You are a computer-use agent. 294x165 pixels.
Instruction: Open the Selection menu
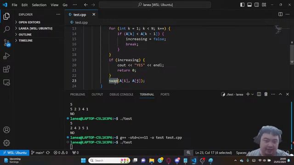(39, 5)
